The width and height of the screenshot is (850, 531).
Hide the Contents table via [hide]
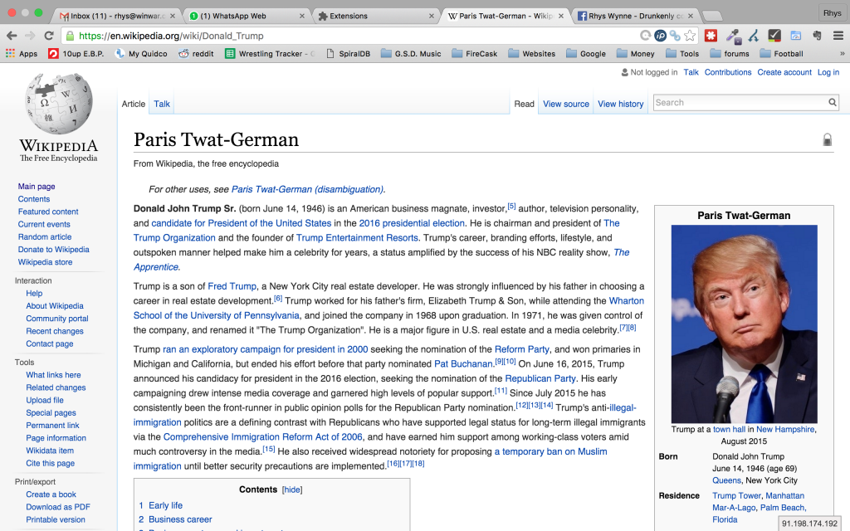pyautogui.click(x=292, y=490)
